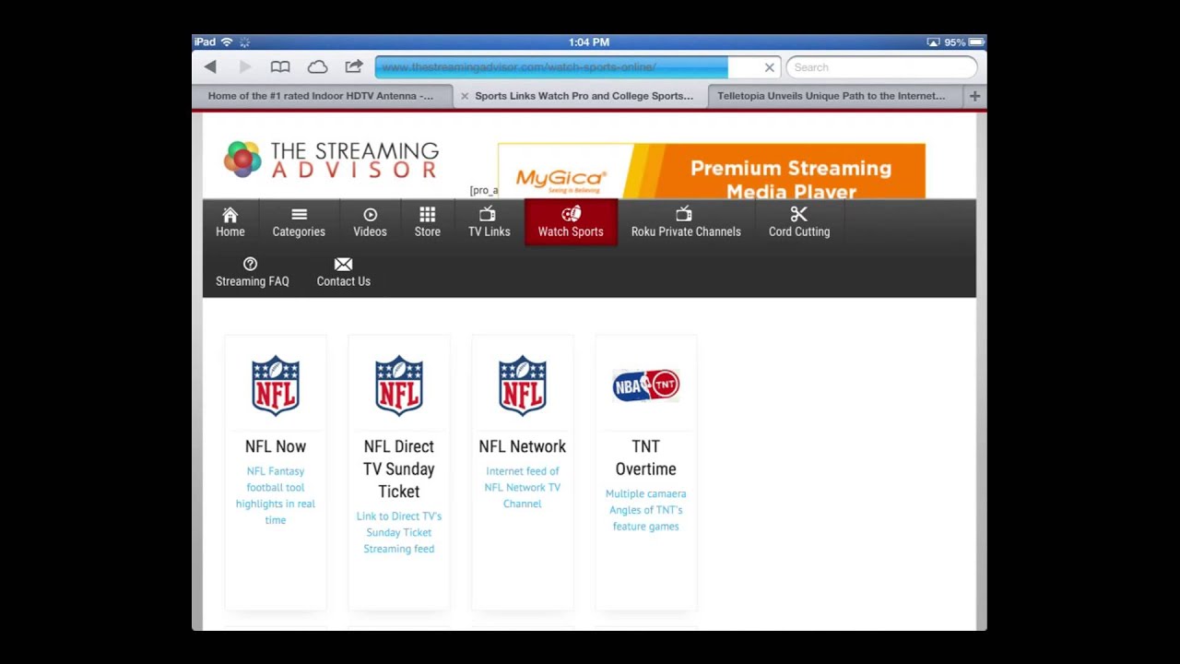Open a new tab with plus button

coord(974,96)
